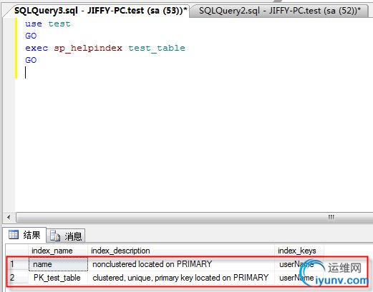Select the 'name' index cell

click(x=58, y=264)
